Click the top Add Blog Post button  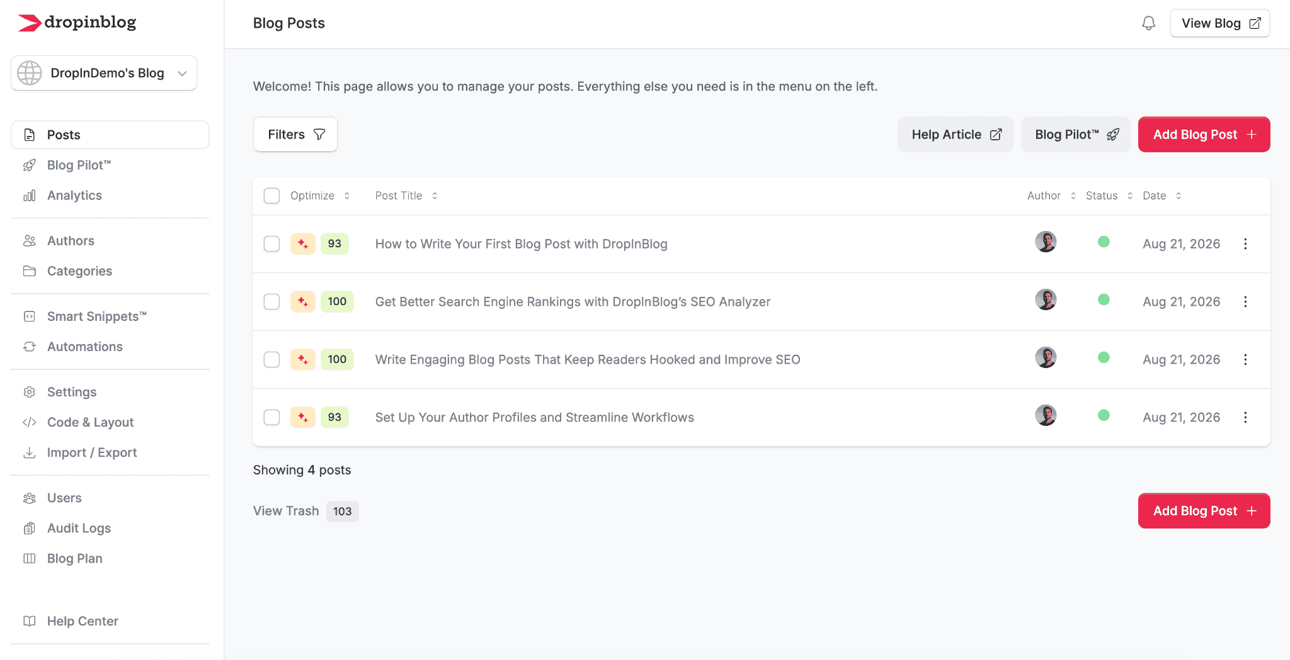pos(1204,135)
